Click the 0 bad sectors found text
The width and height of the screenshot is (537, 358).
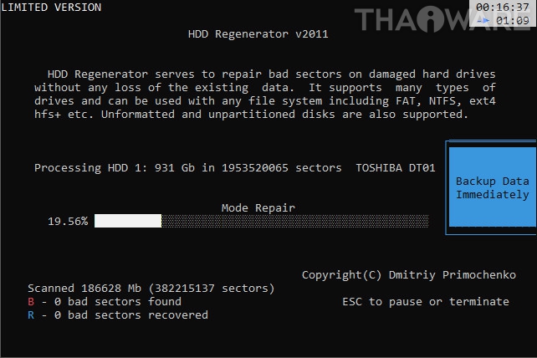[118, 301]
